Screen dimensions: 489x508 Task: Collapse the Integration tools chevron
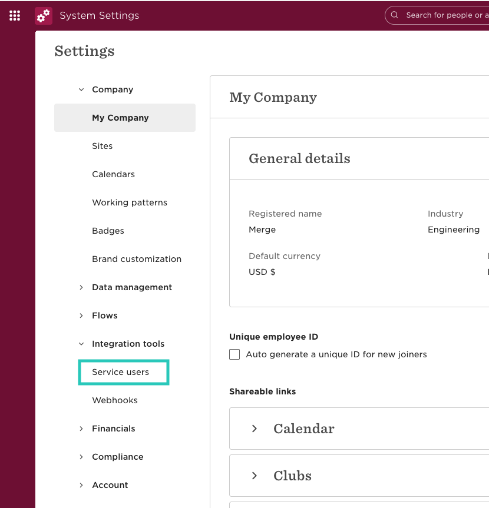pyautogui.click(x=81, y=344)
